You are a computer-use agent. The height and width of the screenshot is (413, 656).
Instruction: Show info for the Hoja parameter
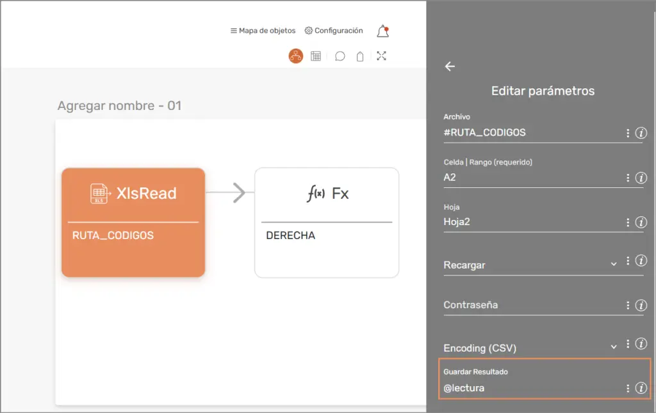point(641,222)
